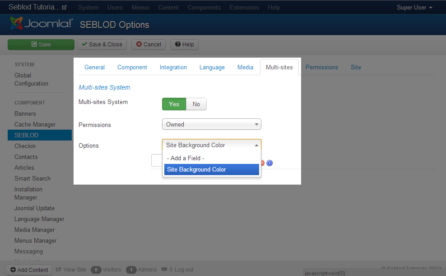Viewport: 446px width, 276px height.
Task: Switch to the General tab
Action: [94, 67]
